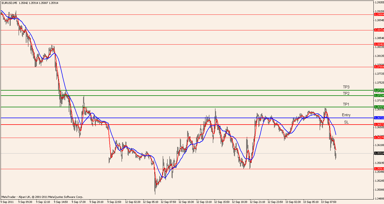Click the 9 Sep 14:50 time label

61,201
